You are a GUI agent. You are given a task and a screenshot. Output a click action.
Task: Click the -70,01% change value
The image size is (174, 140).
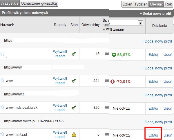coord(123,82)
